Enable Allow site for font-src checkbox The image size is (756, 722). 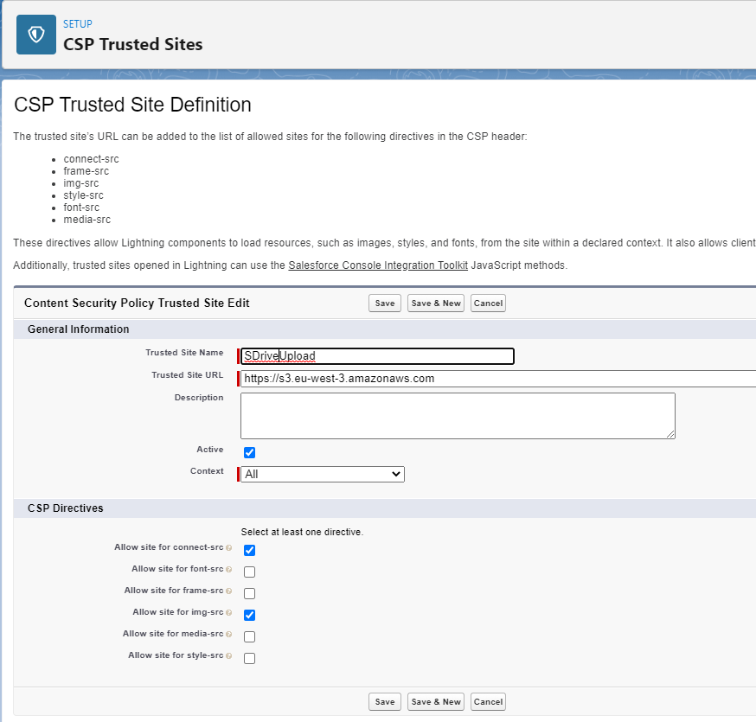tap(250, 572)
